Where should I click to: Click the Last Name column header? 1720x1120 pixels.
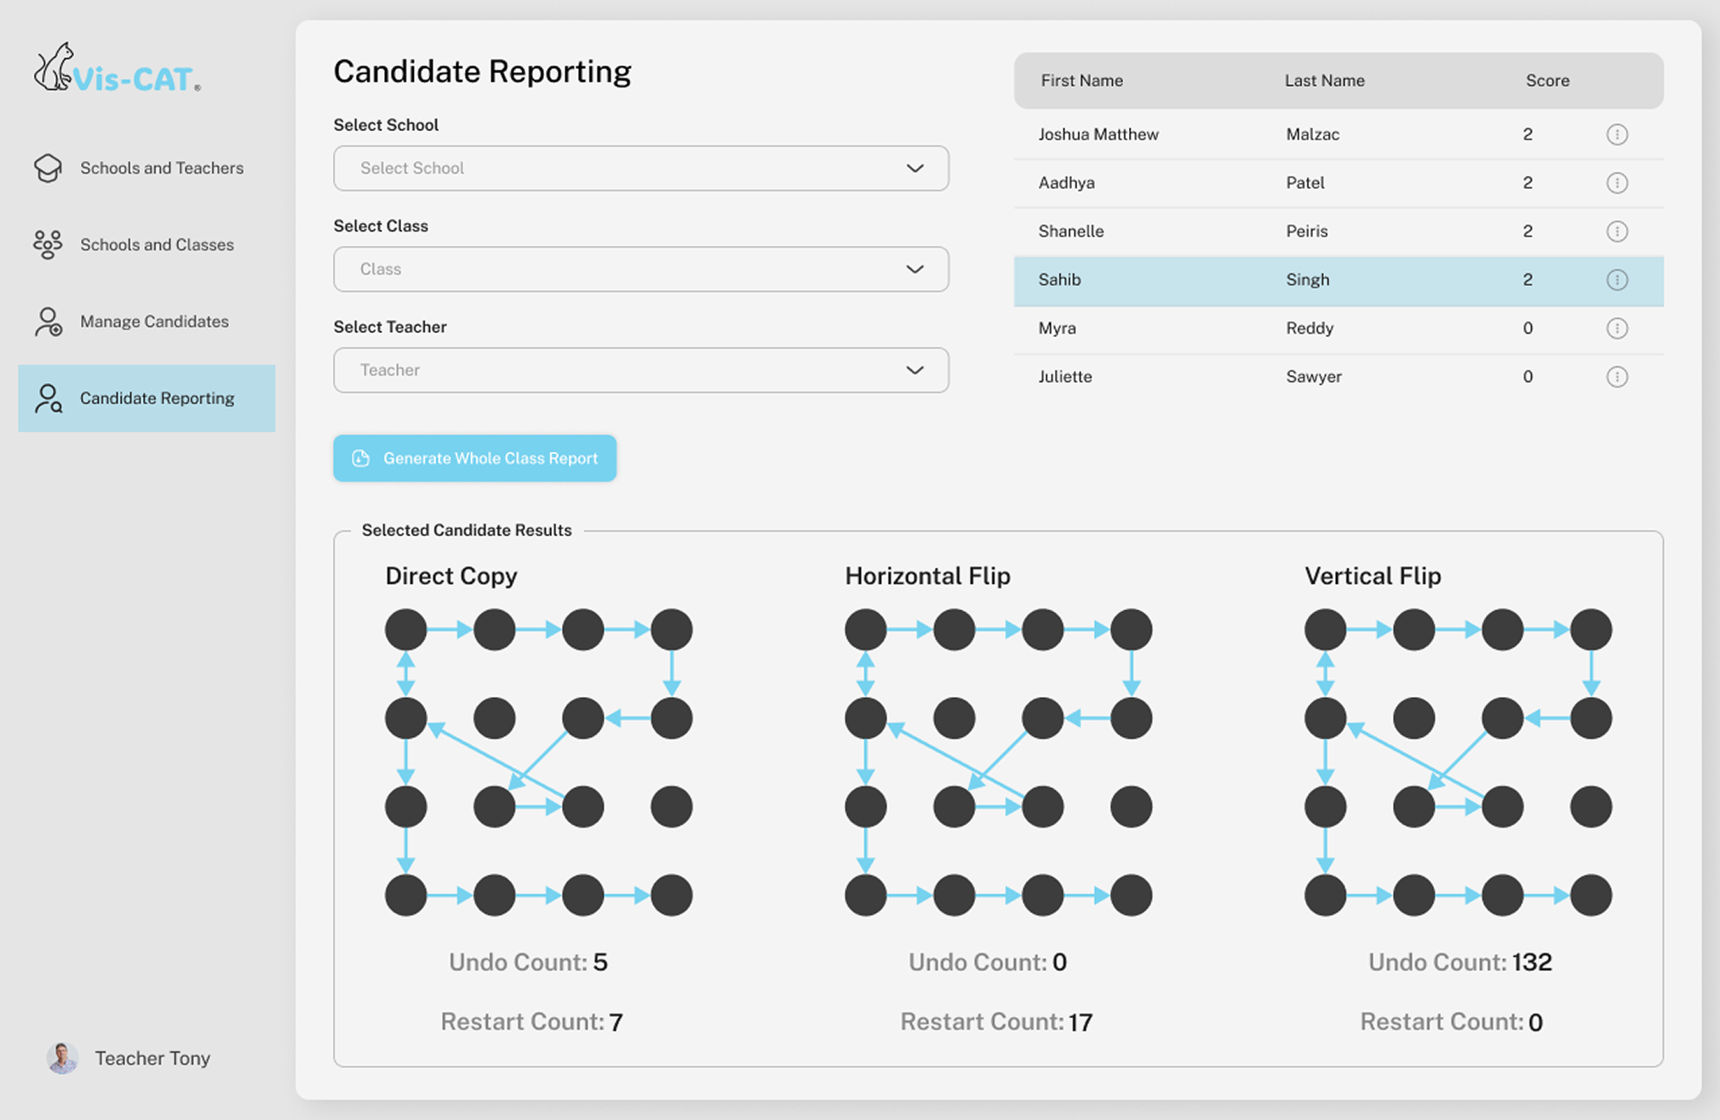point(1323,81)
